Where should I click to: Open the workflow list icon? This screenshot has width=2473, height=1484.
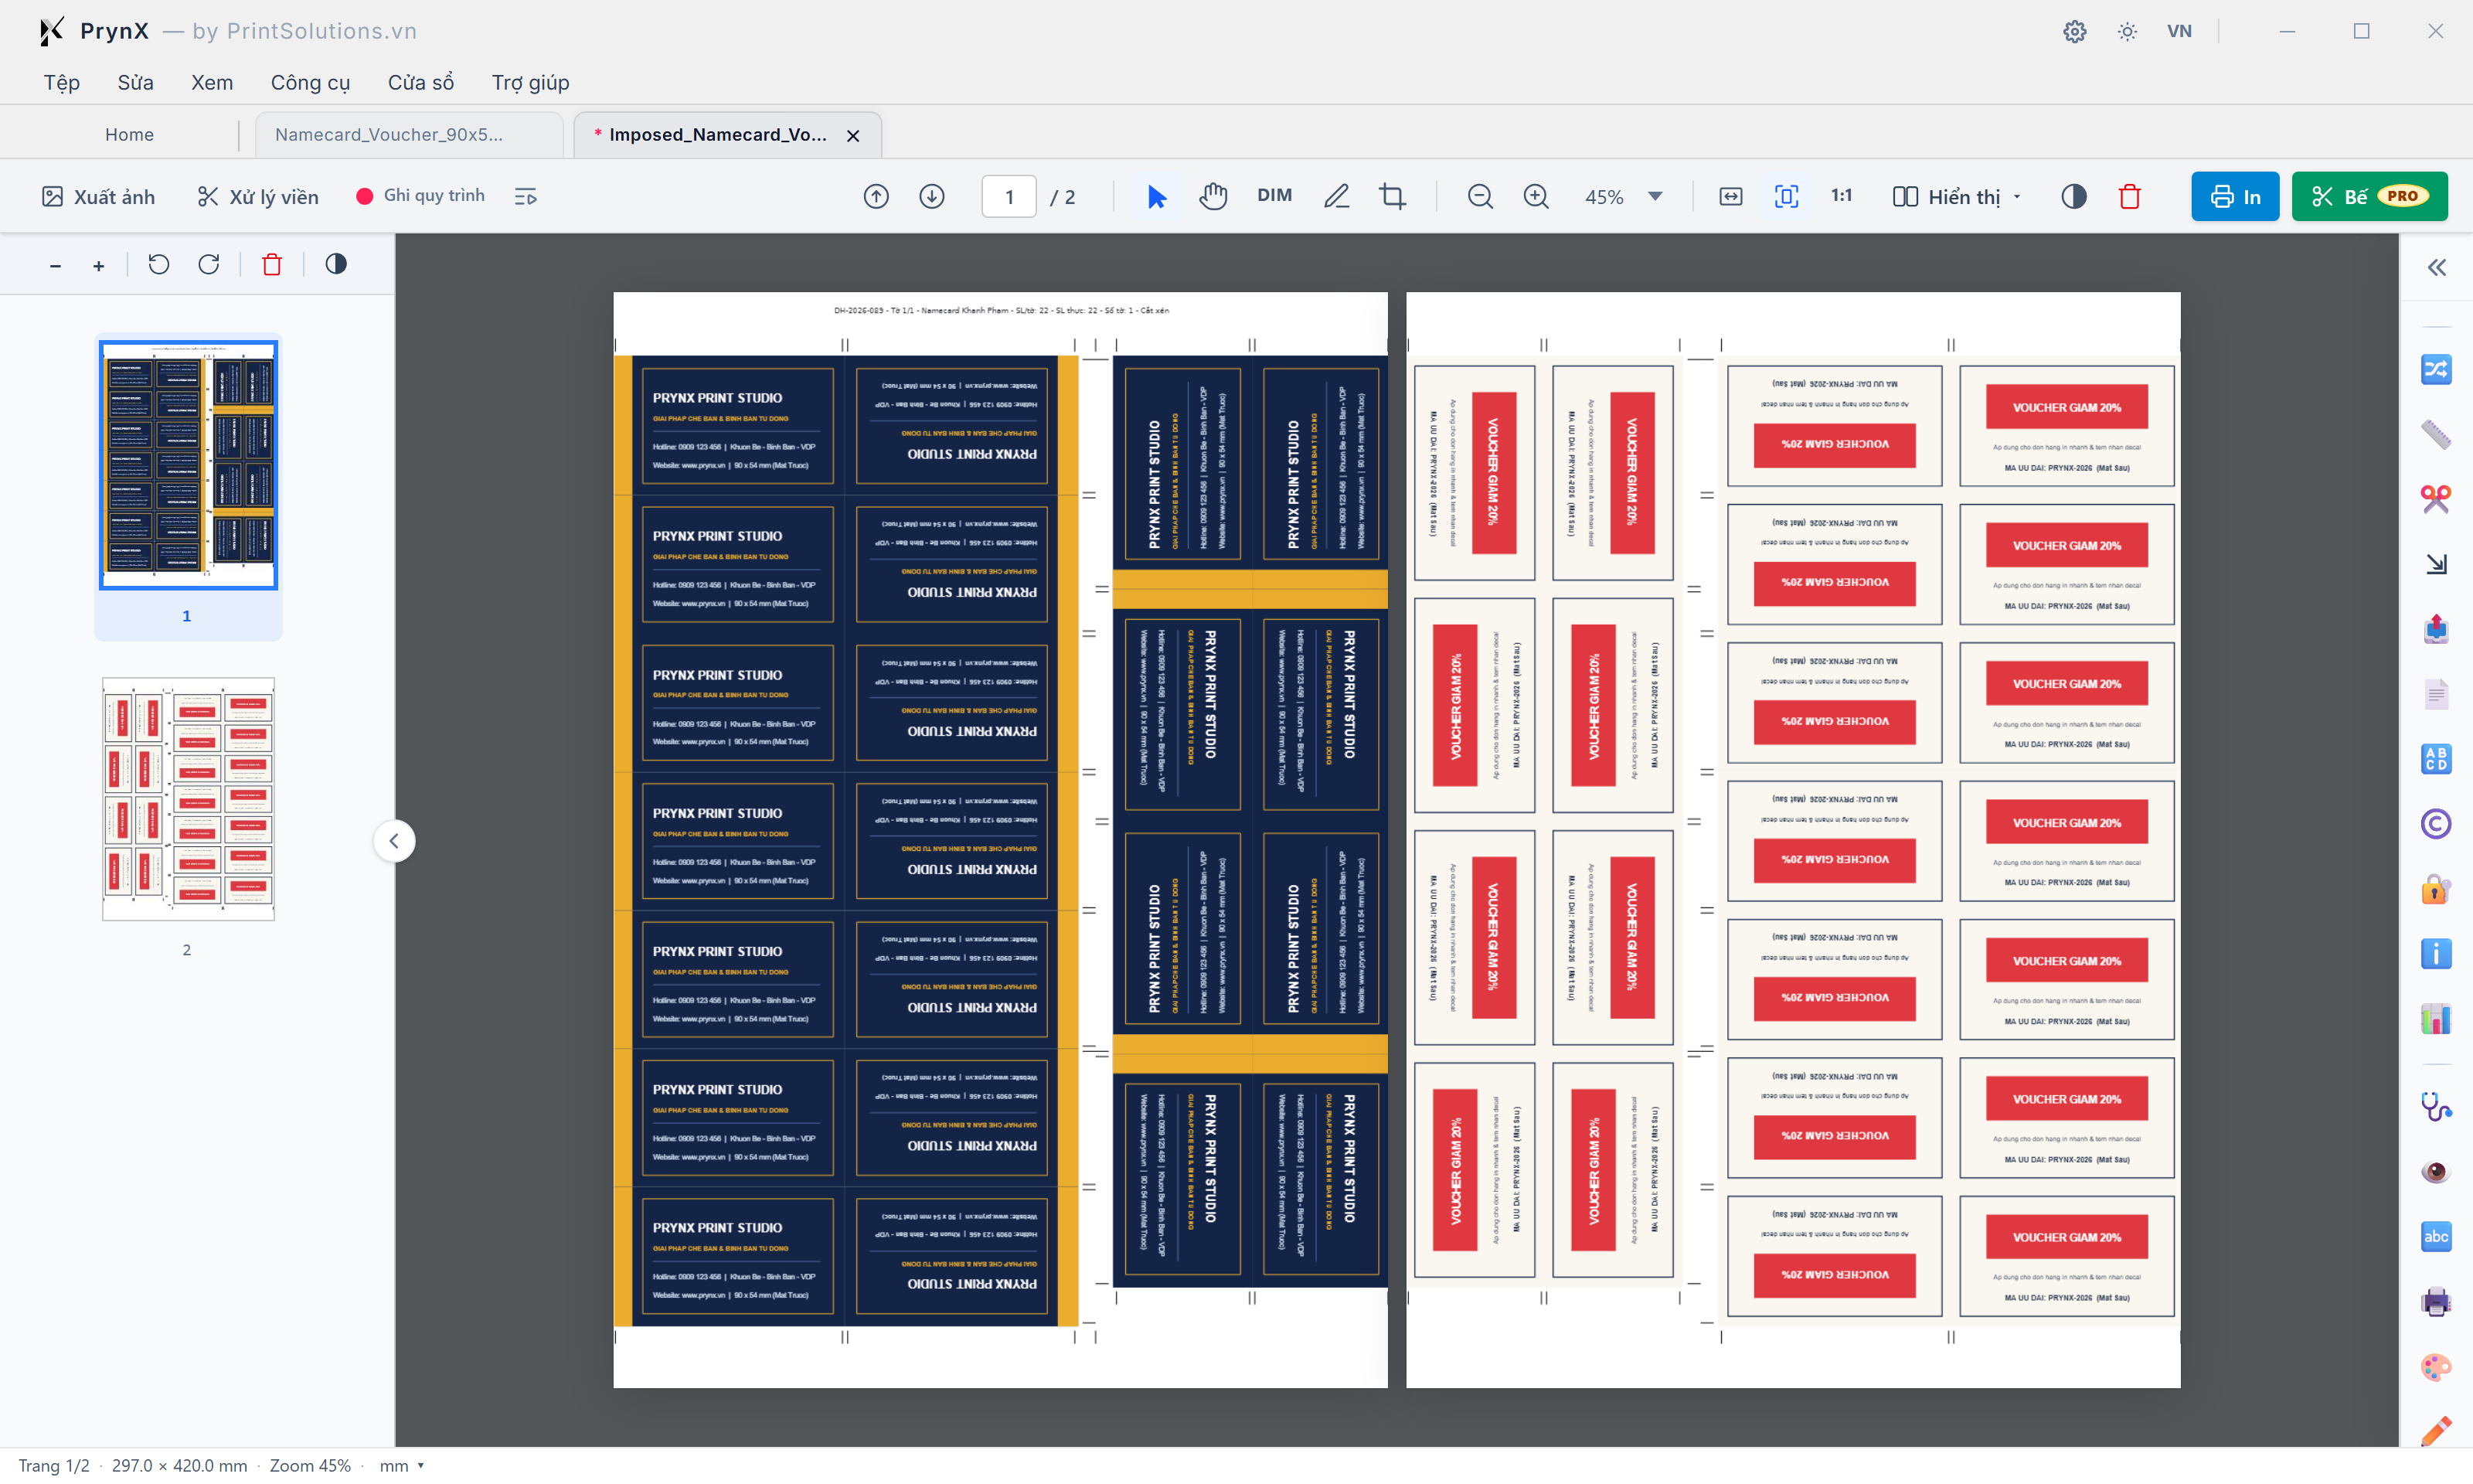coord(526,196)
